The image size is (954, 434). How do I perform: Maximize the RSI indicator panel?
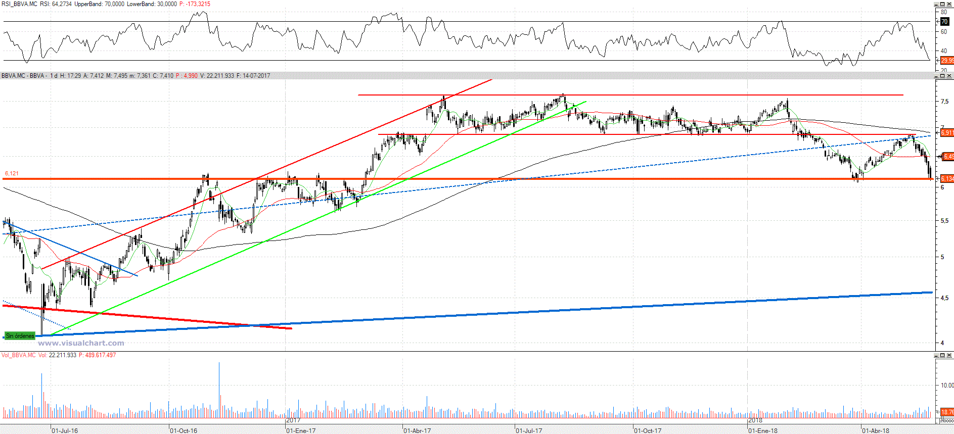click(942, 4)
